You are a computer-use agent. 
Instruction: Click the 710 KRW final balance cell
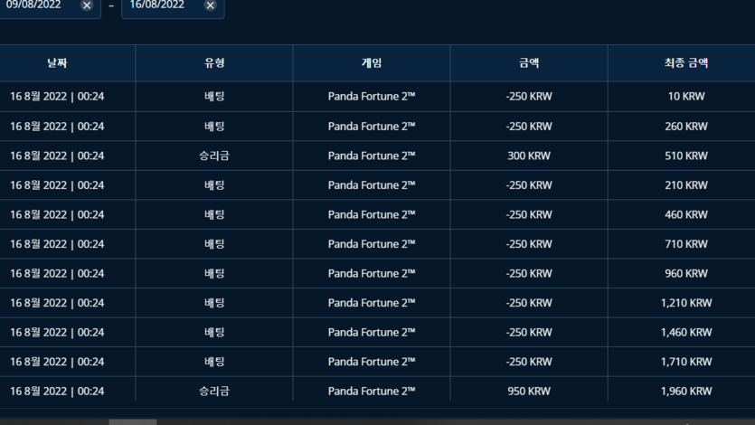pos(686,244)
